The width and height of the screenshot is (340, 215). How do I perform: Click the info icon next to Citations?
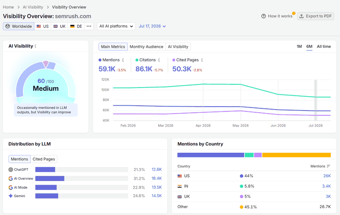click(159, 60)
